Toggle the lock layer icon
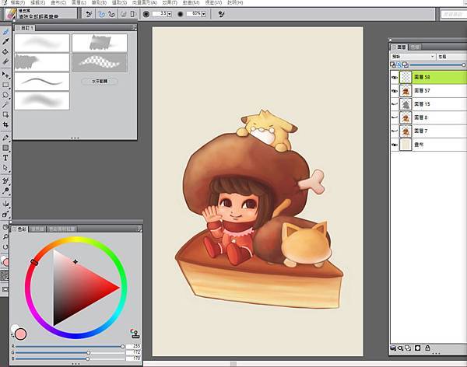 427,348
